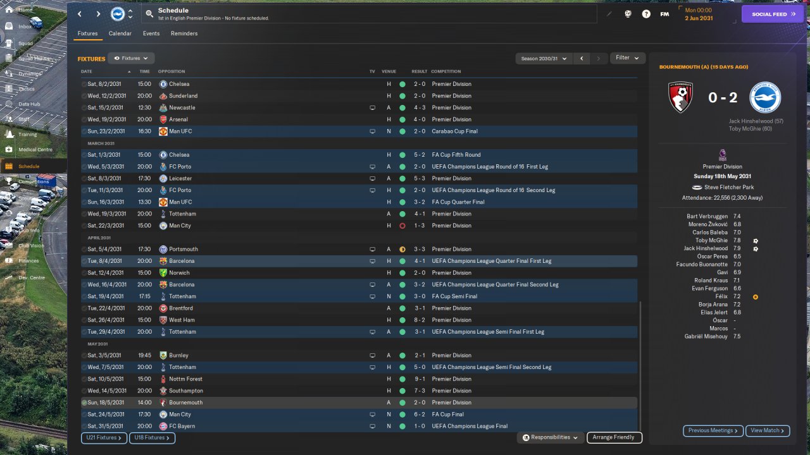Click the Brighton crest in match panel
Image resolution: width=810 pixels, height=455 pixels.
point(765,97)
